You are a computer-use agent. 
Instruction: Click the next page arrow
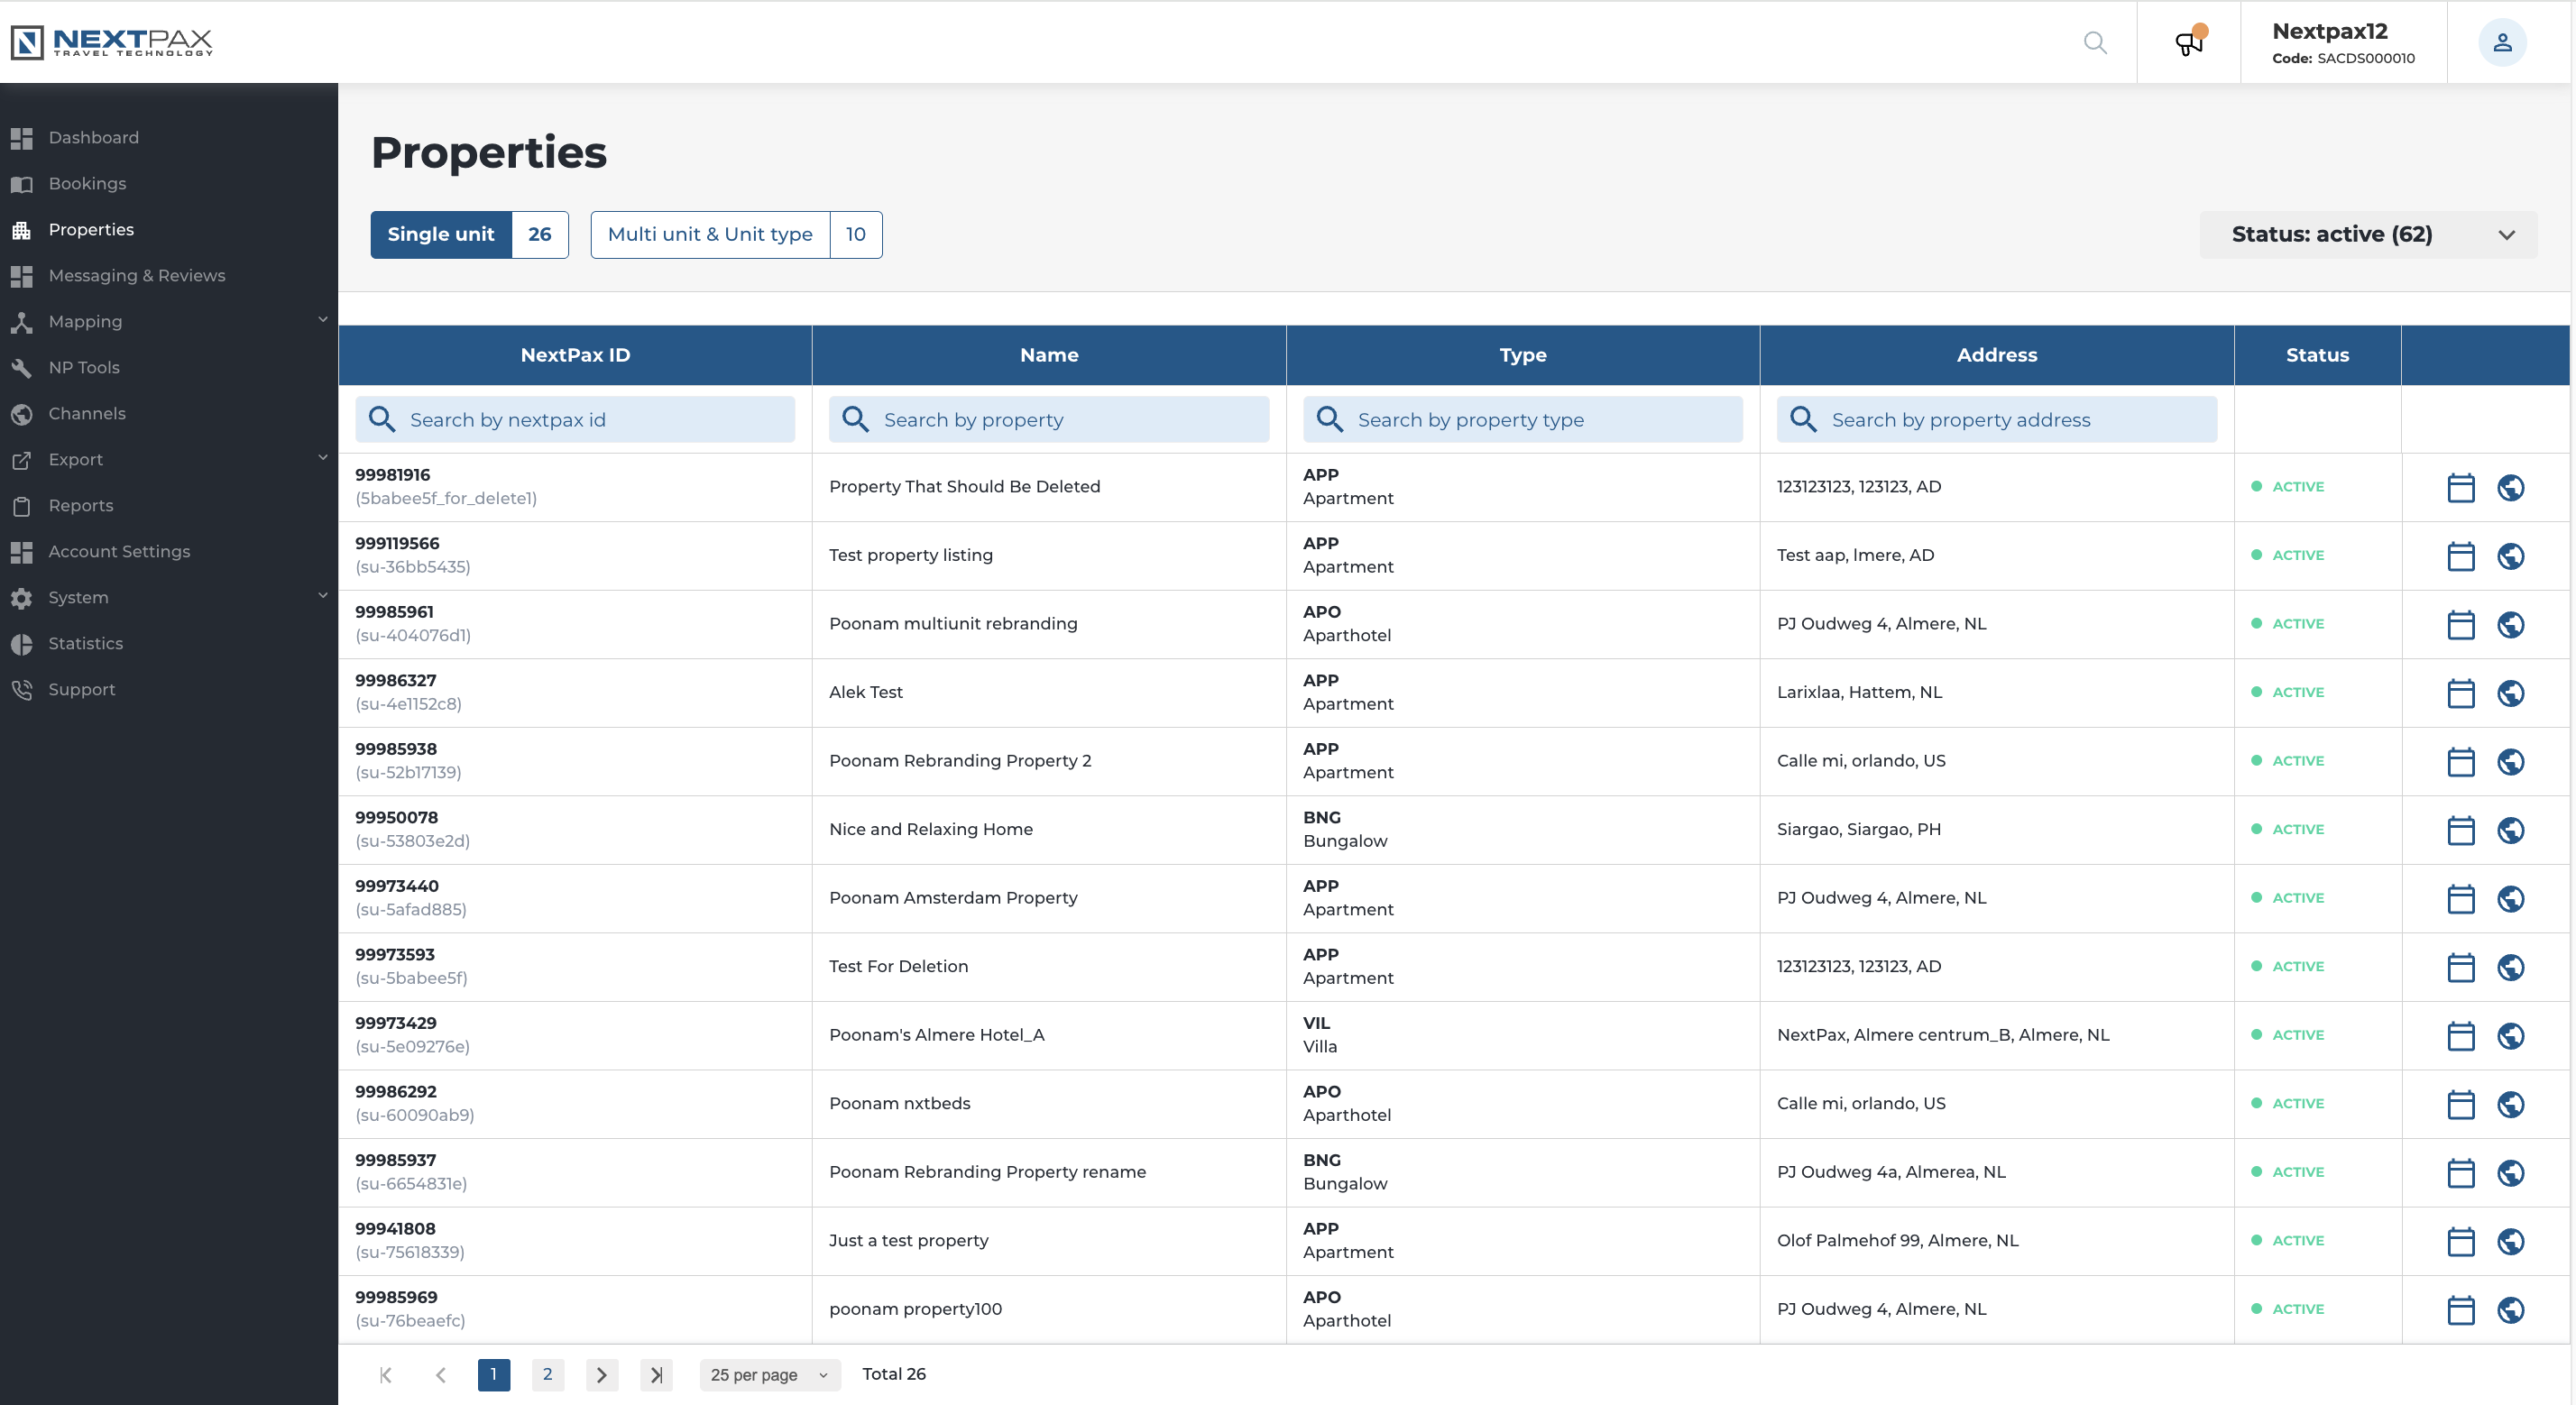tap(601, 1374)
